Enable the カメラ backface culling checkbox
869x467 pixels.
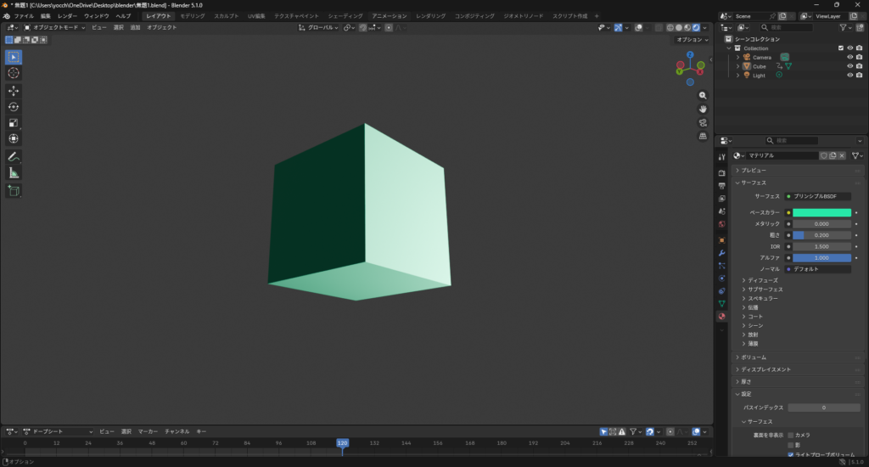coord(791,435)
